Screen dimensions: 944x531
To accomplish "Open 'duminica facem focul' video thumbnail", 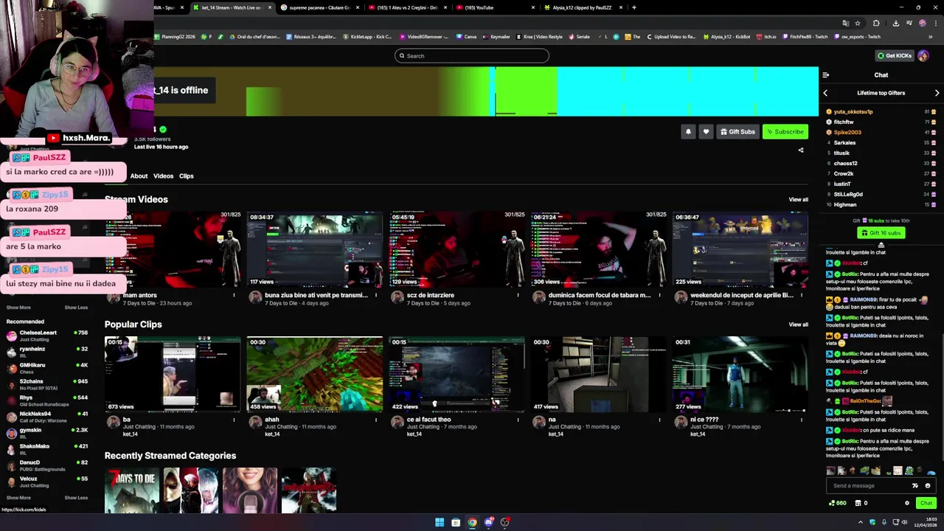I will coord(599,249).
